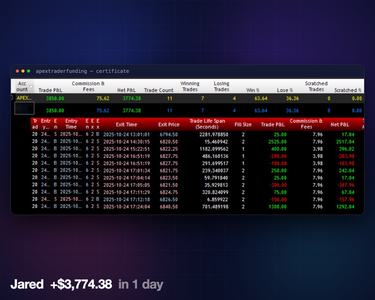
Task: Click the yellow minimize dot in title bar
Action: (23, 71)
